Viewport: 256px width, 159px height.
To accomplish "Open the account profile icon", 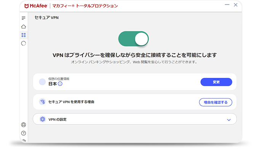I will 24,125.
